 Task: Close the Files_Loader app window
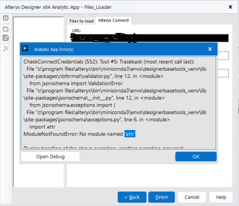230,7
